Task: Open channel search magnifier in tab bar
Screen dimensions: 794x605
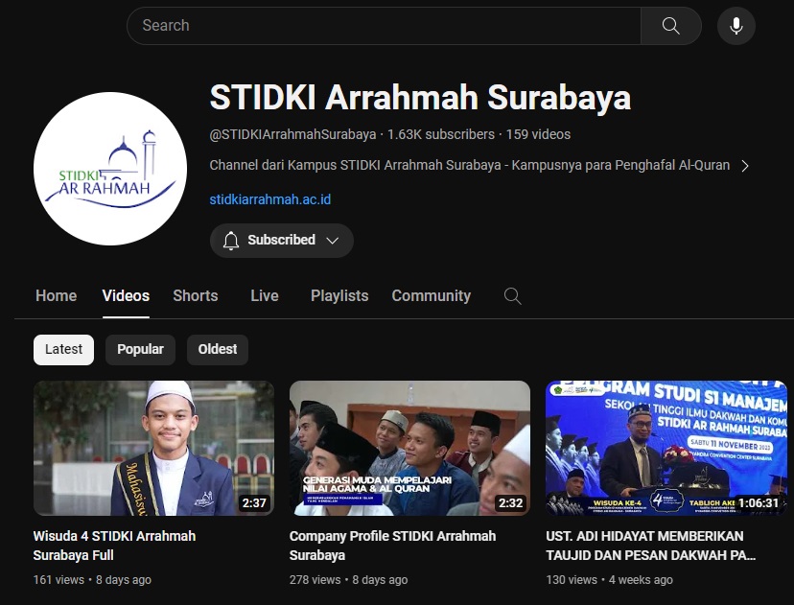Action: [512, 295]
